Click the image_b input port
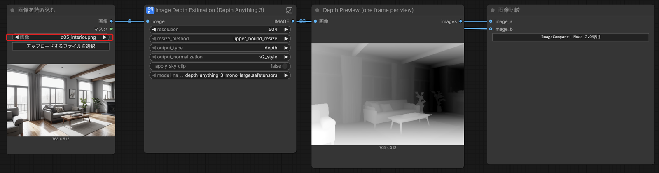 tap(491, 29)
